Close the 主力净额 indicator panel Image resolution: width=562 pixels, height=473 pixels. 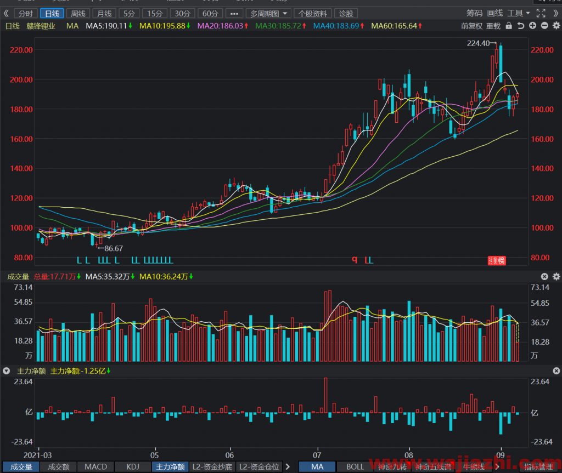pyautogui.click(x=557, y=371)
